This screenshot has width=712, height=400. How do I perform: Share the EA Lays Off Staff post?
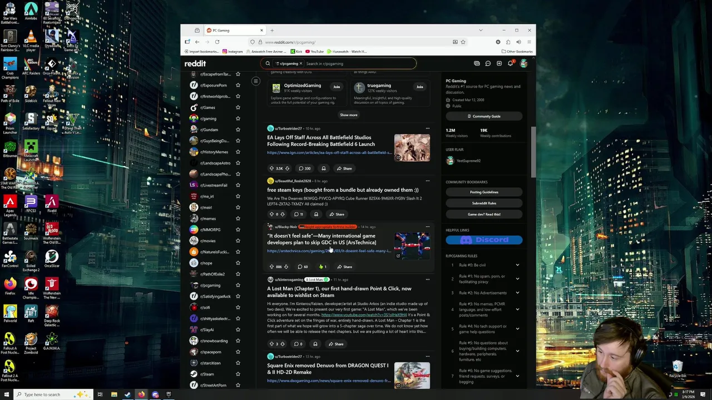pyautogui.click(x=344, y=168)
